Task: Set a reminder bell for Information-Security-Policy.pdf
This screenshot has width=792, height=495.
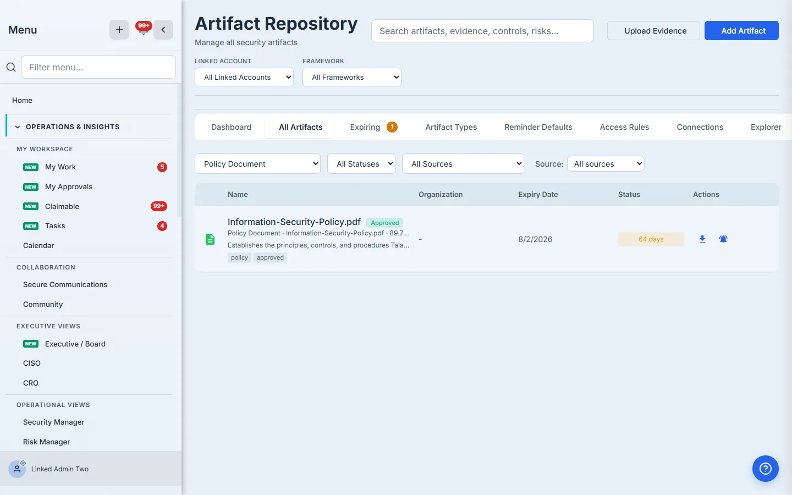Action: pyautogui.click(x=723, y=239)
